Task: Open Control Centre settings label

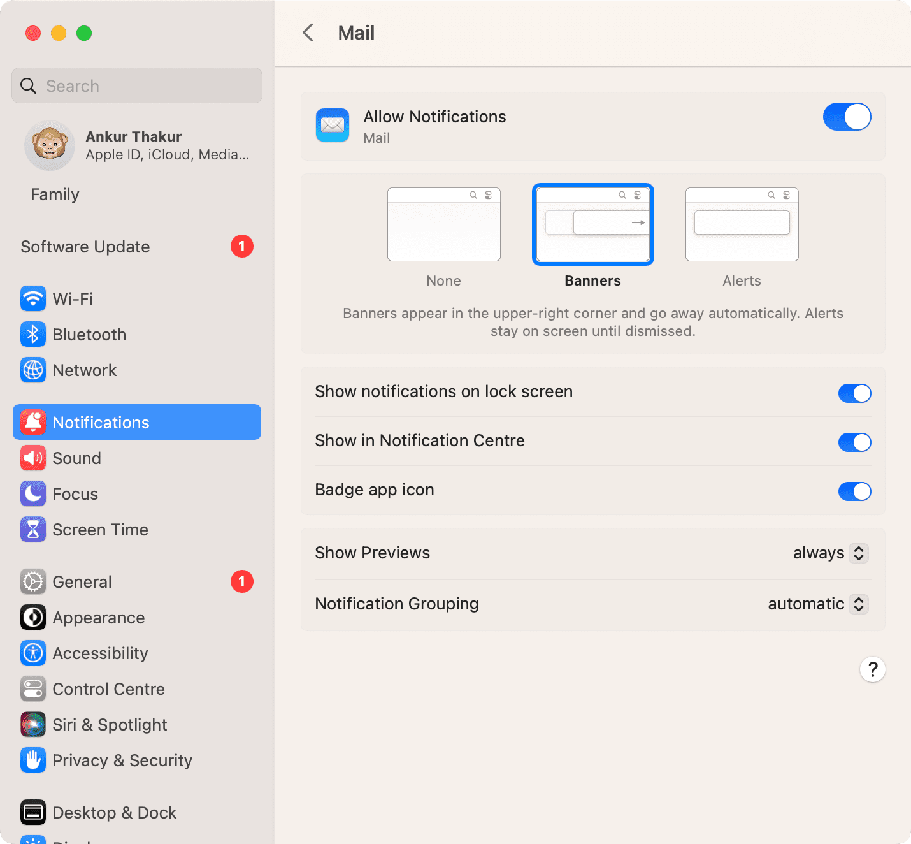Action: (108, 689)
